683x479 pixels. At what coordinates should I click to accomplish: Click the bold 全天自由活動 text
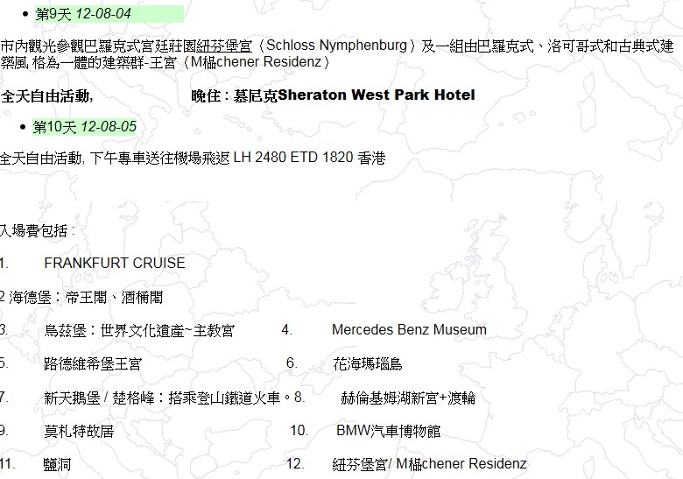coord(45,95)
